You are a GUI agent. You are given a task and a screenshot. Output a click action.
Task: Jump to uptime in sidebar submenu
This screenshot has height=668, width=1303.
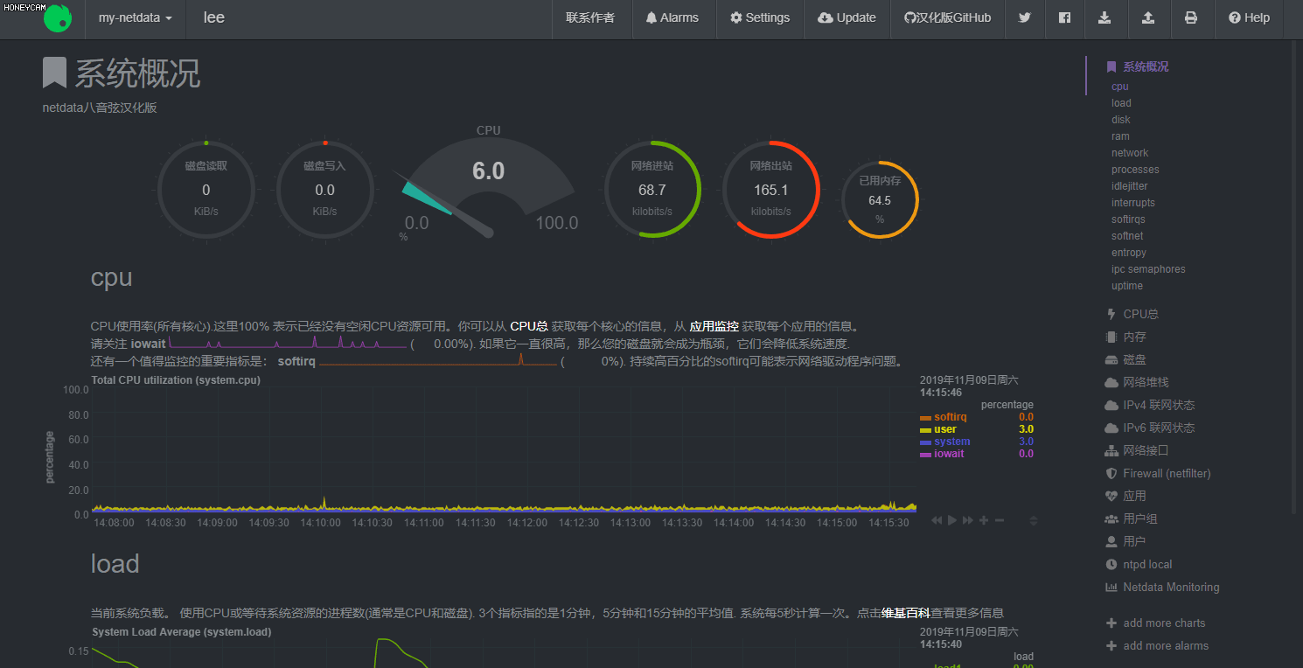pyautogui.click(x=1127, y=286)
